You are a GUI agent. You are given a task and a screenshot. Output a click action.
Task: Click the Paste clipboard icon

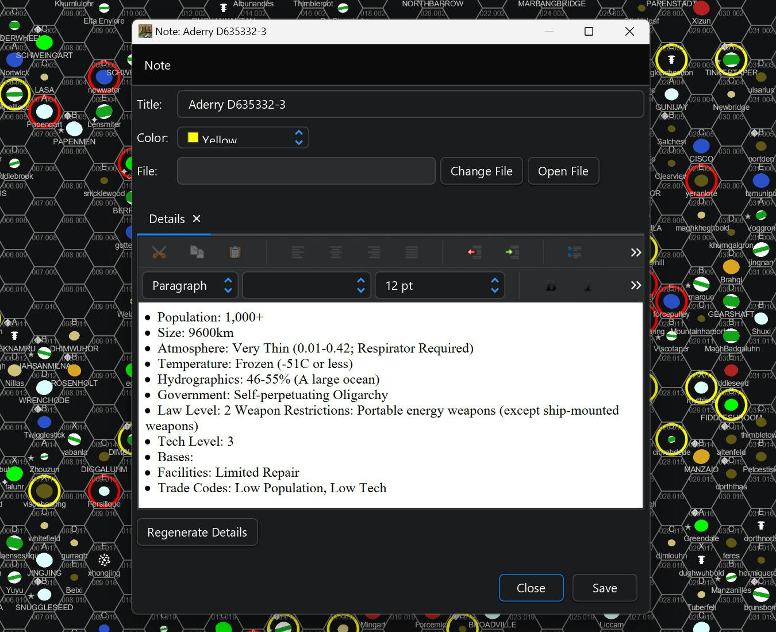[235, 252]
